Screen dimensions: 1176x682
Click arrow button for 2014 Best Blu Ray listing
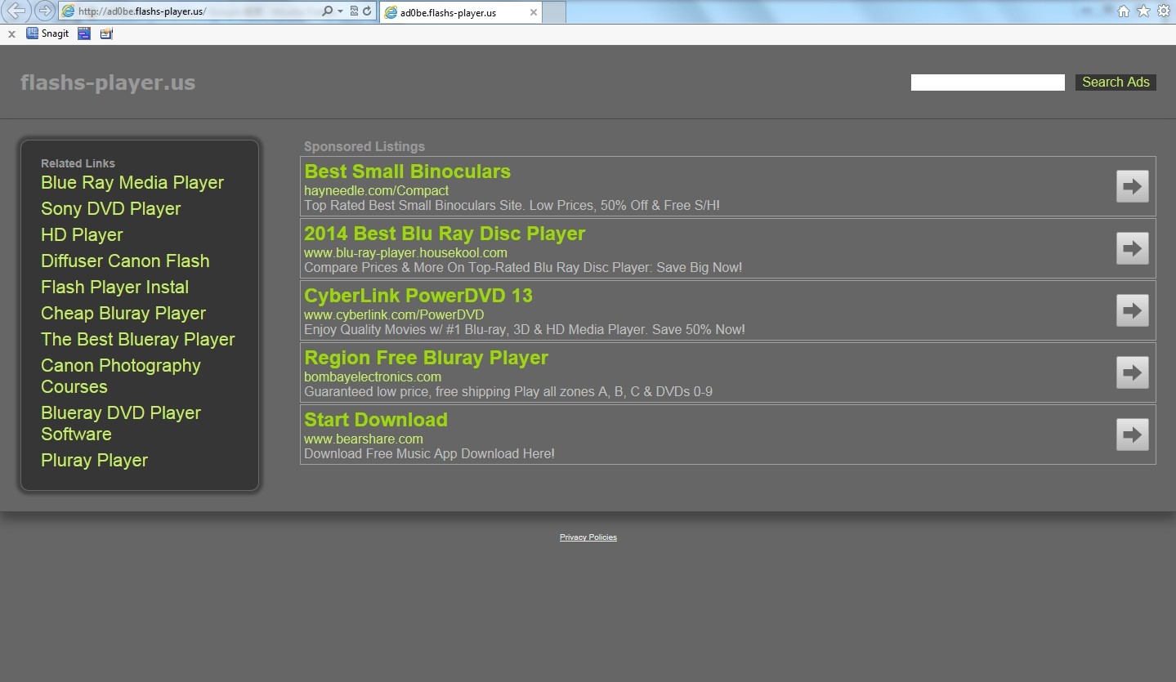[x=1133, y=248]
